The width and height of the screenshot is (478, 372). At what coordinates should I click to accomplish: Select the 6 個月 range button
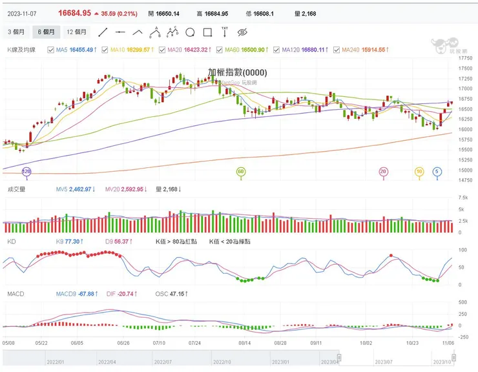47,32
